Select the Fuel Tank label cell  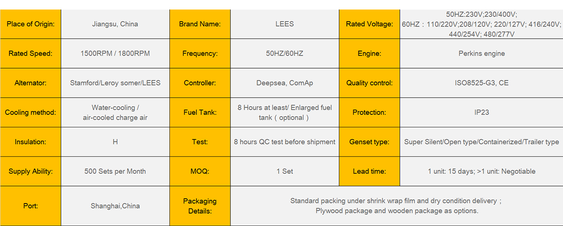(200, 112)
